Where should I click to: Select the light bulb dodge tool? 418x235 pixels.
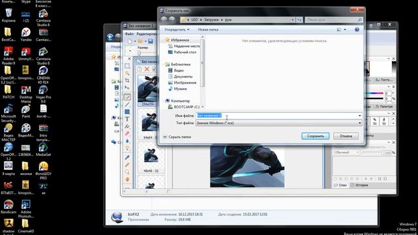127,148
